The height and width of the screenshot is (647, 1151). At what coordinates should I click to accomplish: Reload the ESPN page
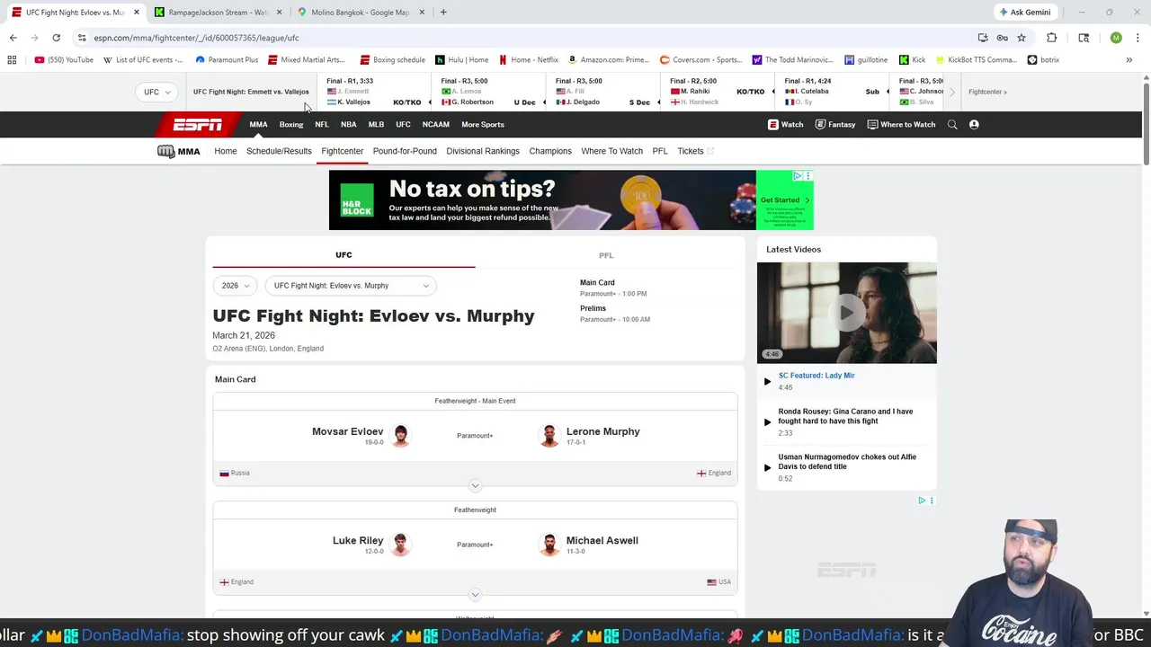pos(56,38)
